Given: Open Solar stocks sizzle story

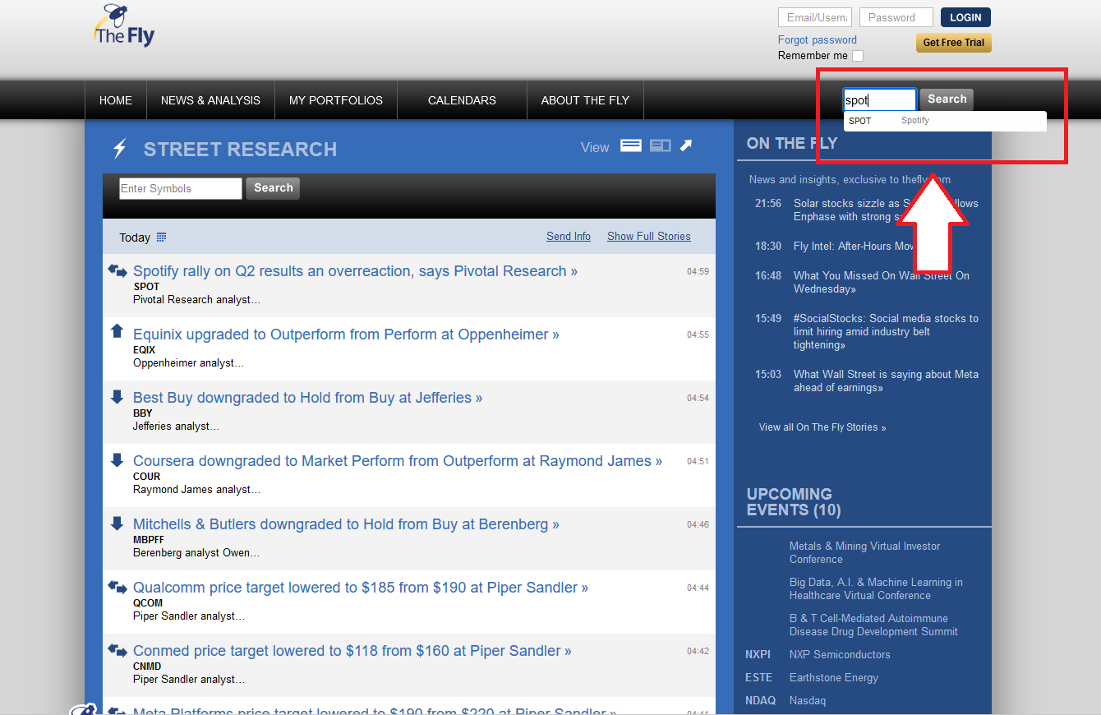Looking at the screenshot, I should [x=886, y=210].
